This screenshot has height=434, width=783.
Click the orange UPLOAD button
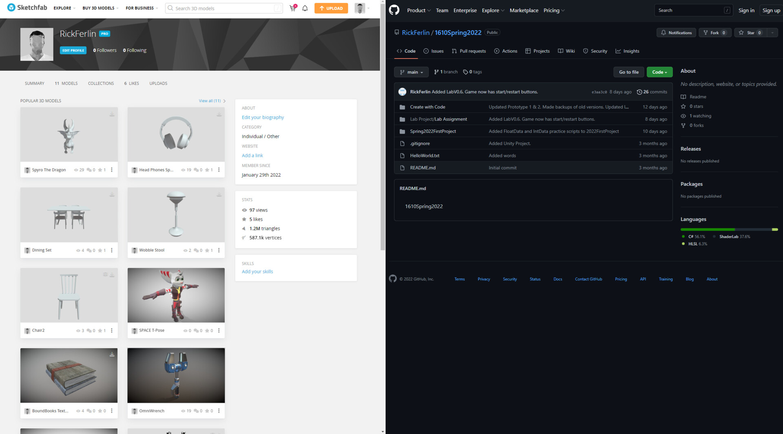(331, 8)
